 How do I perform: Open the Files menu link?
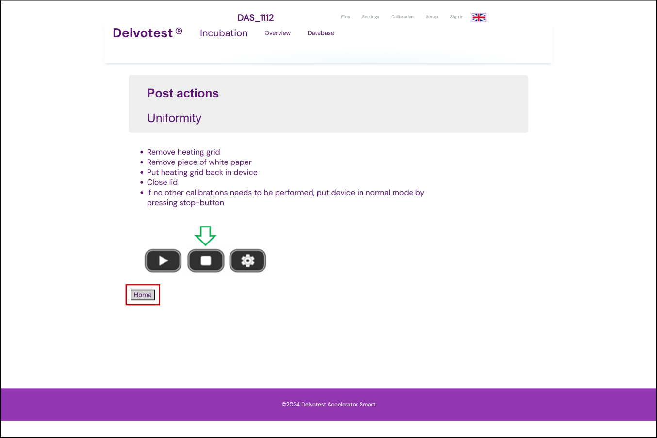(345, 17)
